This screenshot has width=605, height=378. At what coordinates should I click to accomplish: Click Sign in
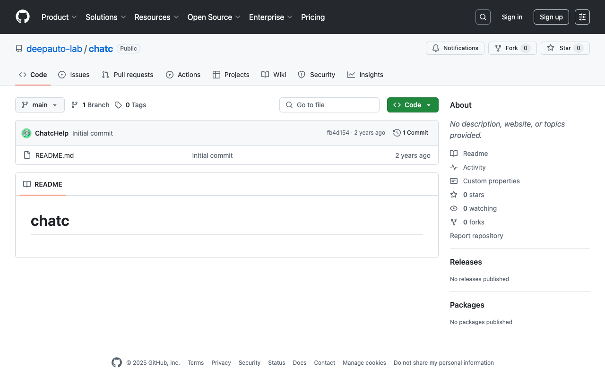pos(512,17)
